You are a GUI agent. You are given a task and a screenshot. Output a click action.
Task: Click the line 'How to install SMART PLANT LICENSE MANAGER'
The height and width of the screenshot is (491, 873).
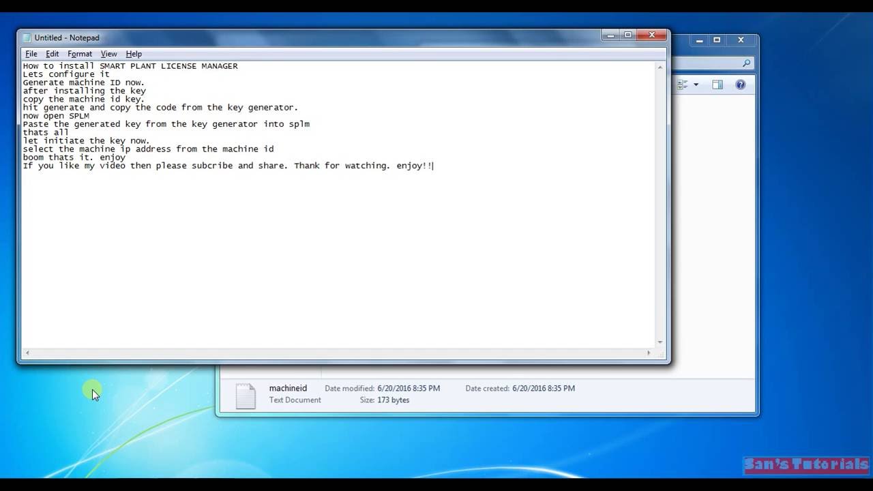pyautogui.click(x=130, y=66)
